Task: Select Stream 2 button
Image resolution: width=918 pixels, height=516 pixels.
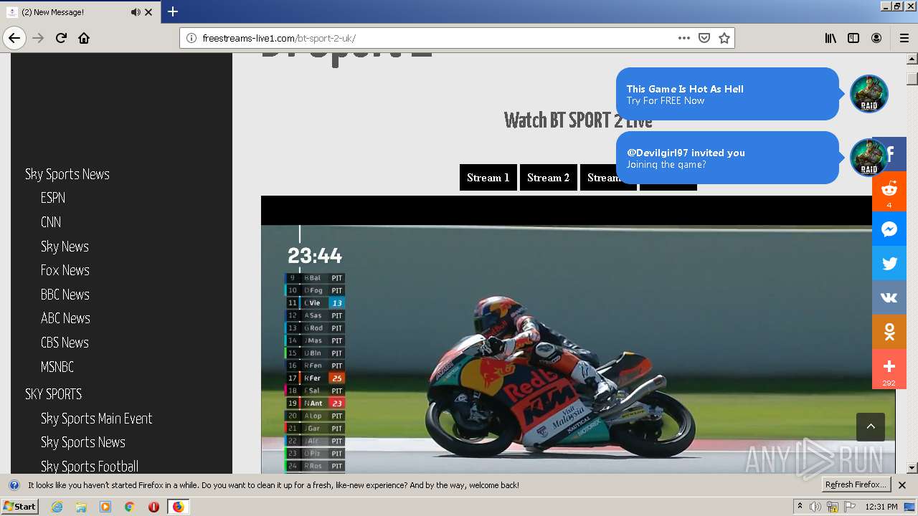Action: [549, 178]
